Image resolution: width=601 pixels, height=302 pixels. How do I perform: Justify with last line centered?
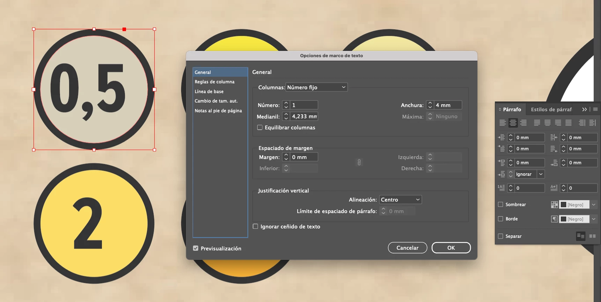[548, 123]
